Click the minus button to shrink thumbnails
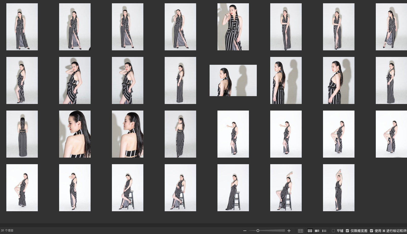 [245, 231]
